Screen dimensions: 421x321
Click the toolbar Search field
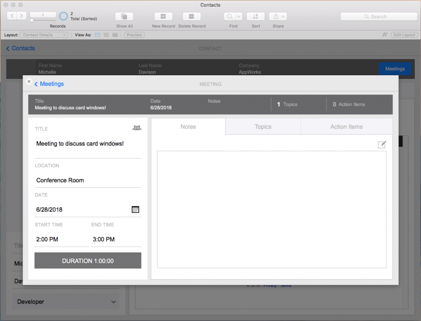coord(379,16)
